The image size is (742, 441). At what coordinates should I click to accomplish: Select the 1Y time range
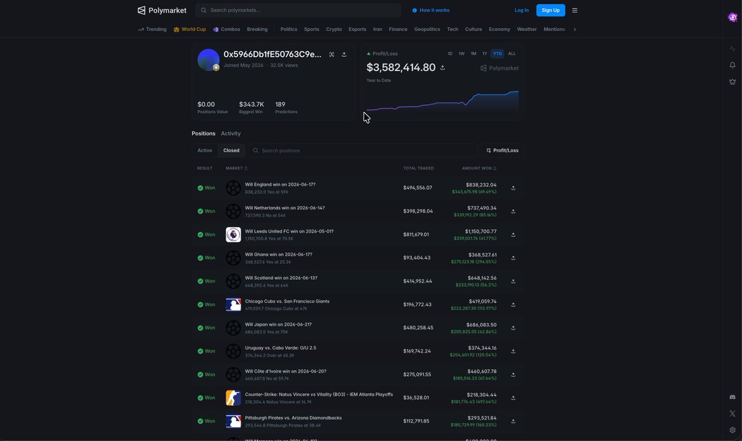coord(485,54)
